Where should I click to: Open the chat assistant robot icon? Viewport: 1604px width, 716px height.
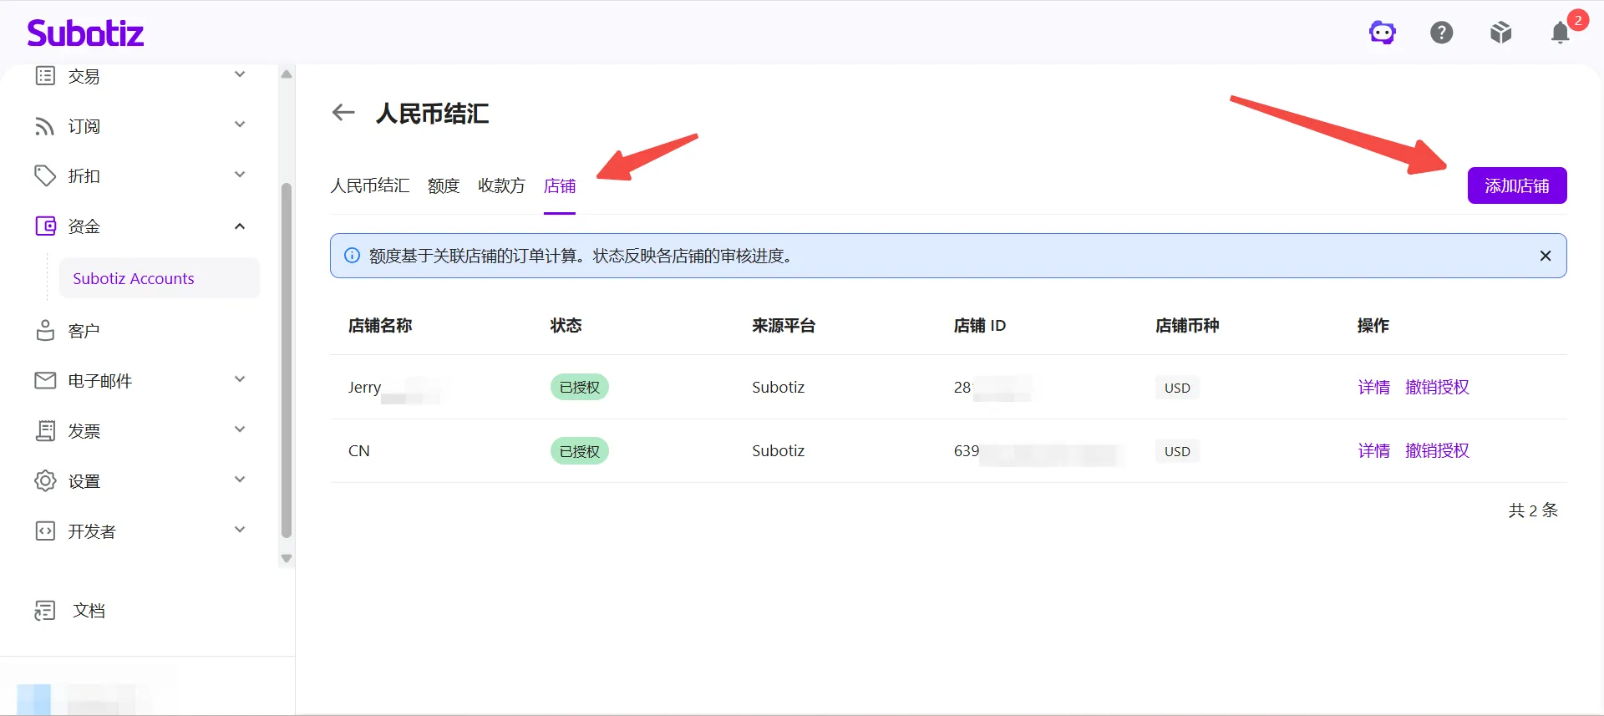[x=1383, y=33]
